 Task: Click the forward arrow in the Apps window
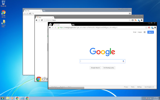[x=39, y=20]
